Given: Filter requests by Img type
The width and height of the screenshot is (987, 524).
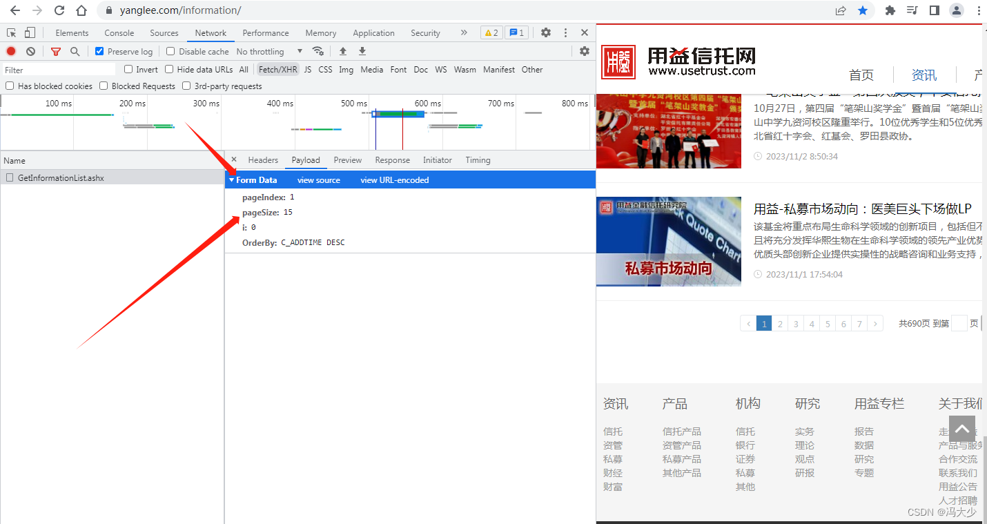Looking at the screenshot, I should coord(346,69).
